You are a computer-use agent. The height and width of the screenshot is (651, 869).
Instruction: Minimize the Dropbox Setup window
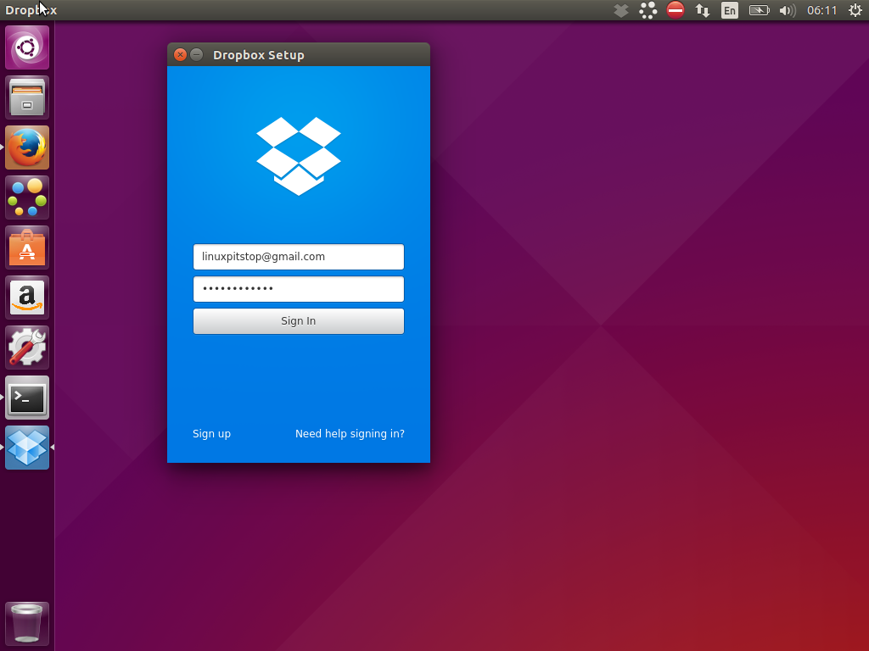pos(196,55)
